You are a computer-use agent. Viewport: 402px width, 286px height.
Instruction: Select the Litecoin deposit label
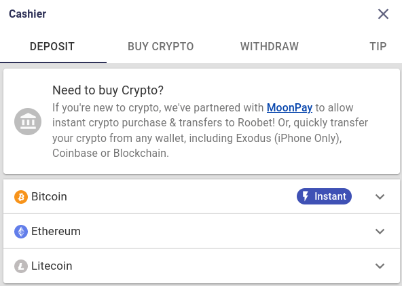(52, 266)
